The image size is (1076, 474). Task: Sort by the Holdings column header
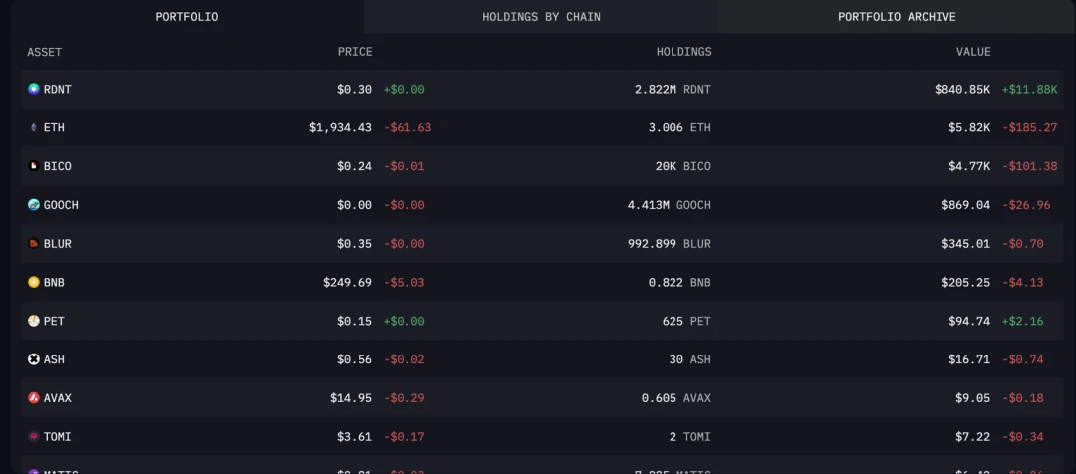click(x=683, y=52)
